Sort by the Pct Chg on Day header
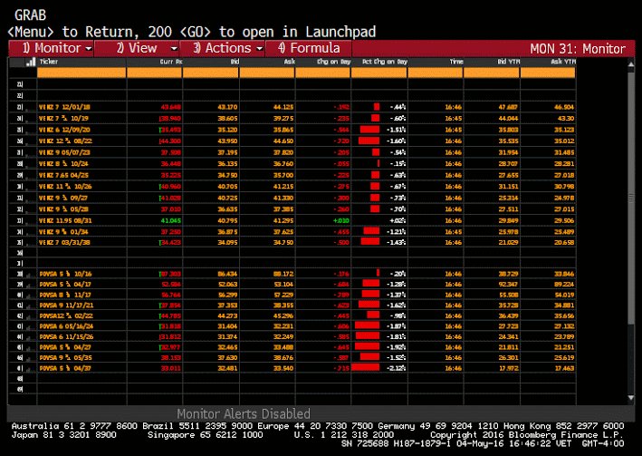 [x=385, y=62]
